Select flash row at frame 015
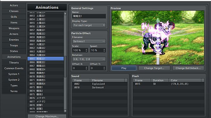Viewport: 211px width, 118px height. click(169, 84)
